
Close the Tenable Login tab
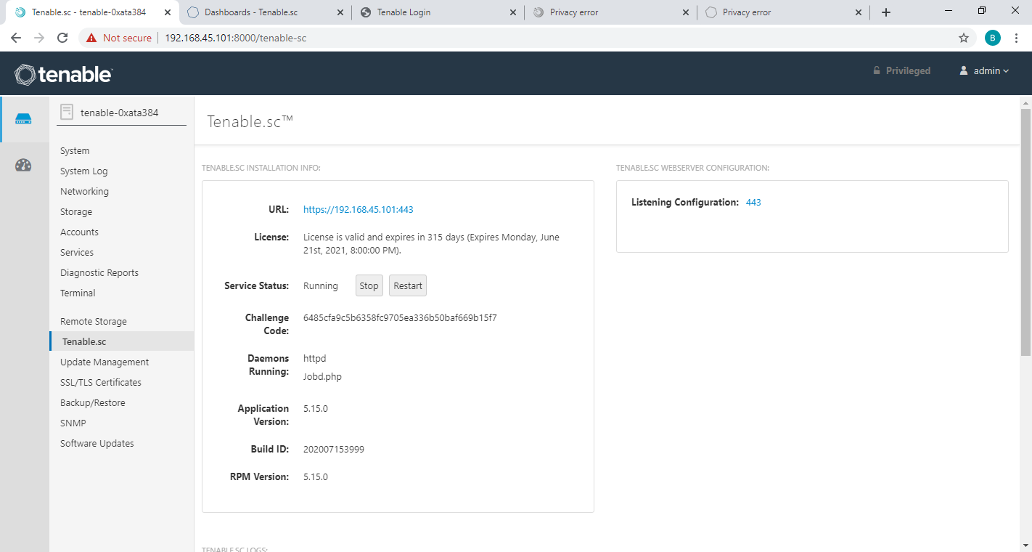[x=513, y=12]
